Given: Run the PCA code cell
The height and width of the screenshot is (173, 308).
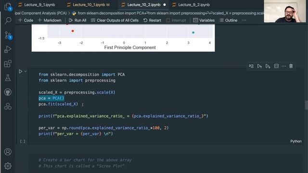Looking at the screenshot, I should 20,72.
